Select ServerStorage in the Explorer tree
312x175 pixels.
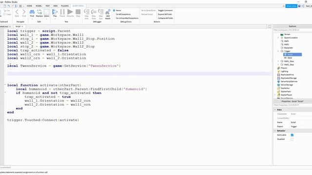(x=287, y=85)
